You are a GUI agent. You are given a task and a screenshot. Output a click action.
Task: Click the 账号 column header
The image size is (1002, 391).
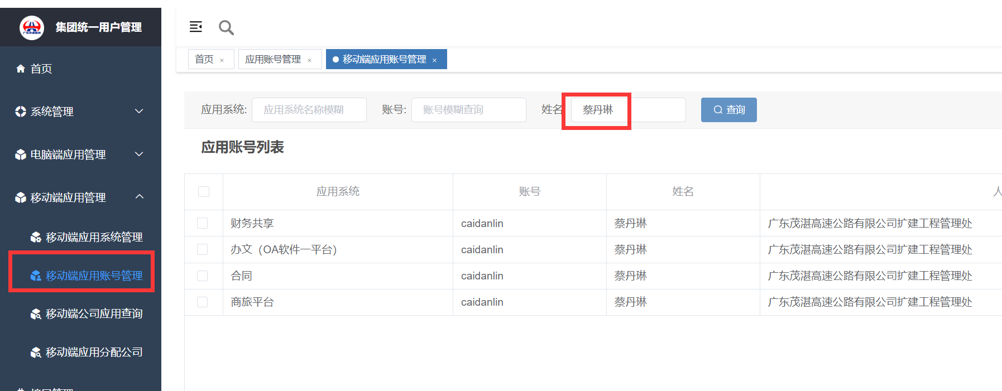530,192
